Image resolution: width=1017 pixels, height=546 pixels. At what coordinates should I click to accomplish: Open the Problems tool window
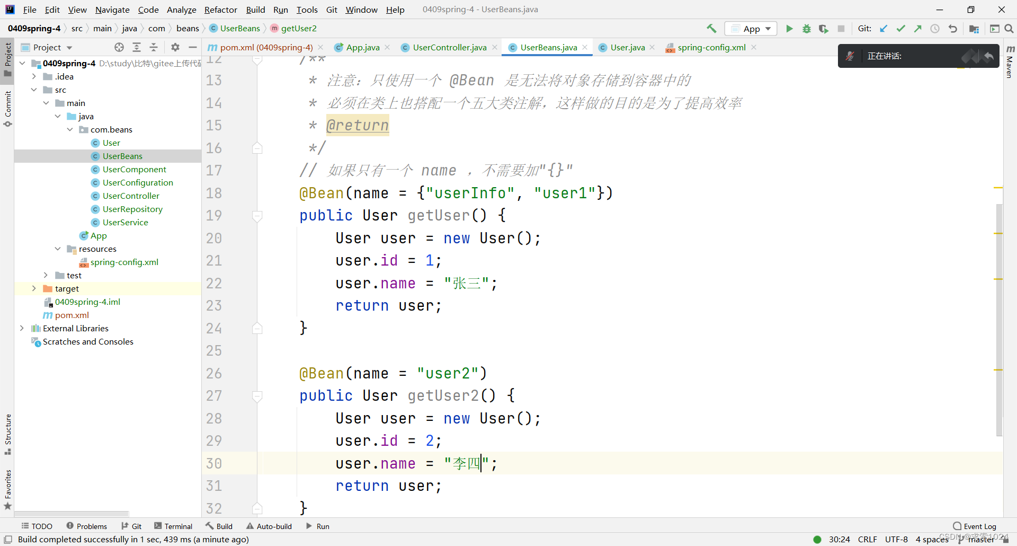(x=86, y=526)
